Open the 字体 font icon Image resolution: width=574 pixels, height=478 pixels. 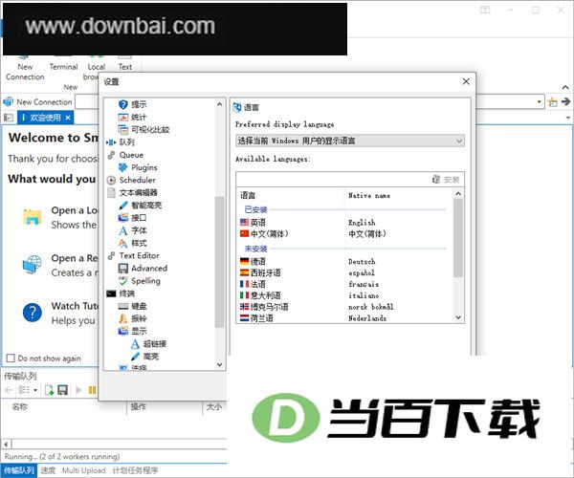click(122, 230)
